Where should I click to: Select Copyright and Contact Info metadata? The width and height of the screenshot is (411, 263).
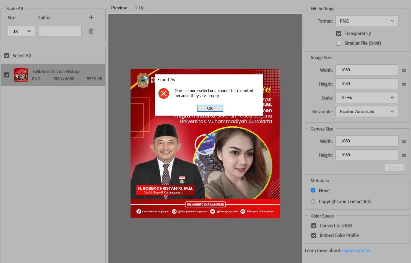pos(313,201)
